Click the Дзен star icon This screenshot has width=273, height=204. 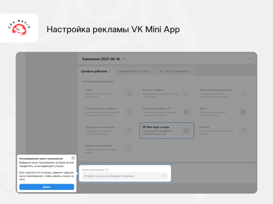[243, 112]
